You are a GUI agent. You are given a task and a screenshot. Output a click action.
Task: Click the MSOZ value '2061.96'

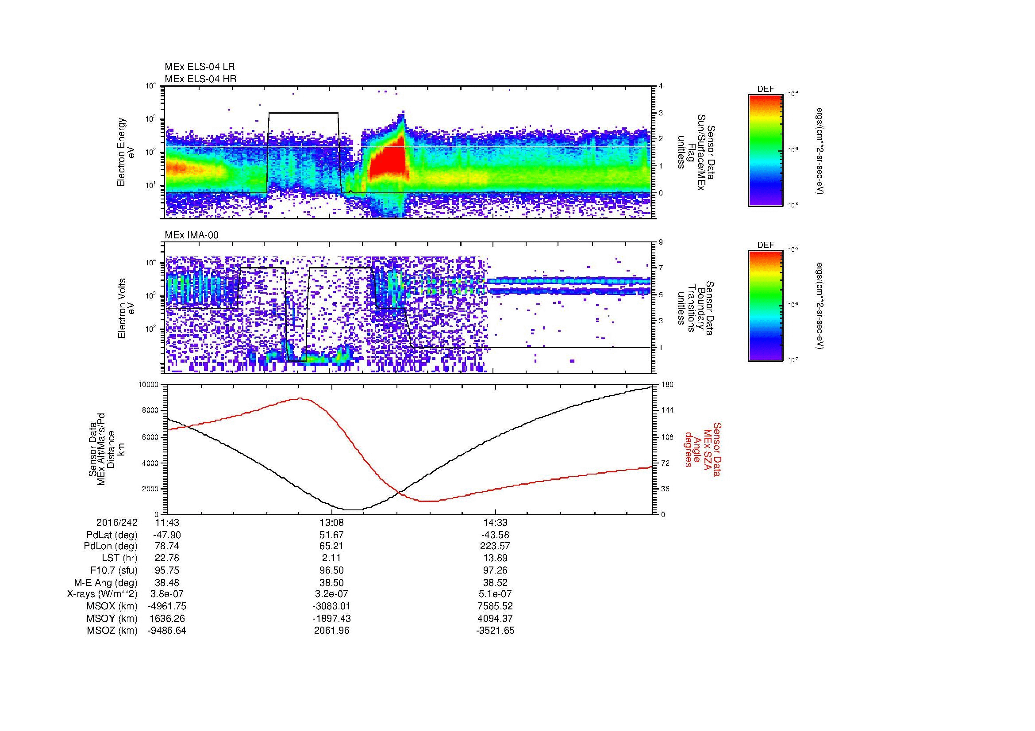[332, 631]
